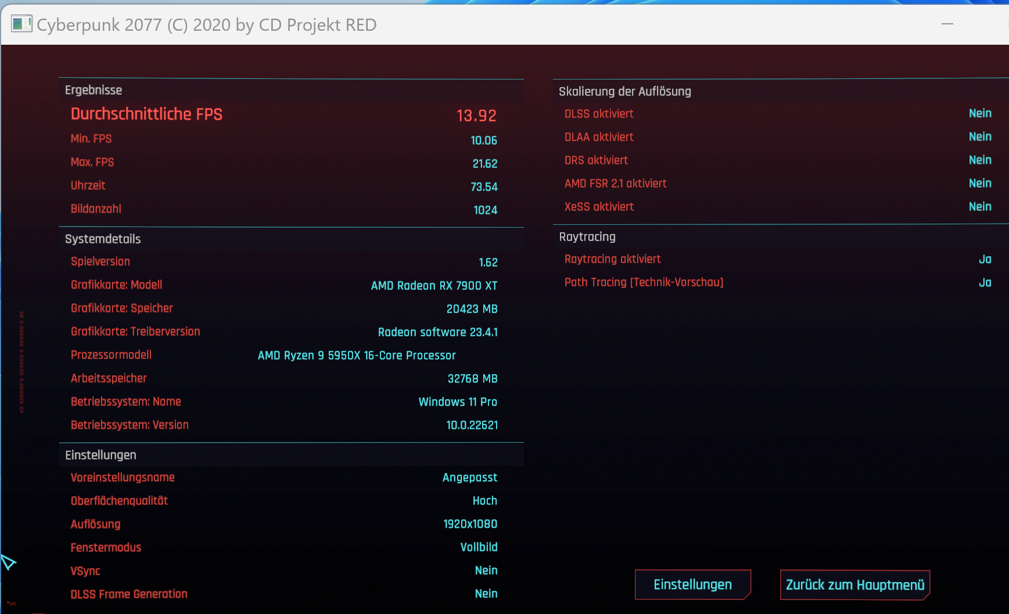Click the Prozessormodell label
This screenshot has width=1009, height=614.
tap(111, 355)
